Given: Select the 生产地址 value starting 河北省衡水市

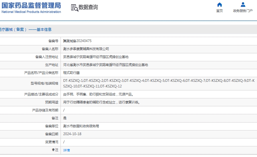Looking at the screenshot, I should tap(105, 65).
